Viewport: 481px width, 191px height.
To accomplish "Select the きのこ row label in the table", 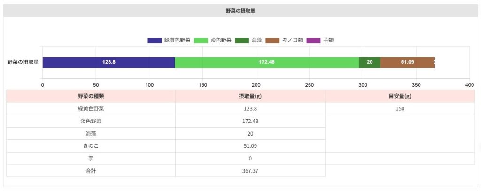I will tap(91, 146).
